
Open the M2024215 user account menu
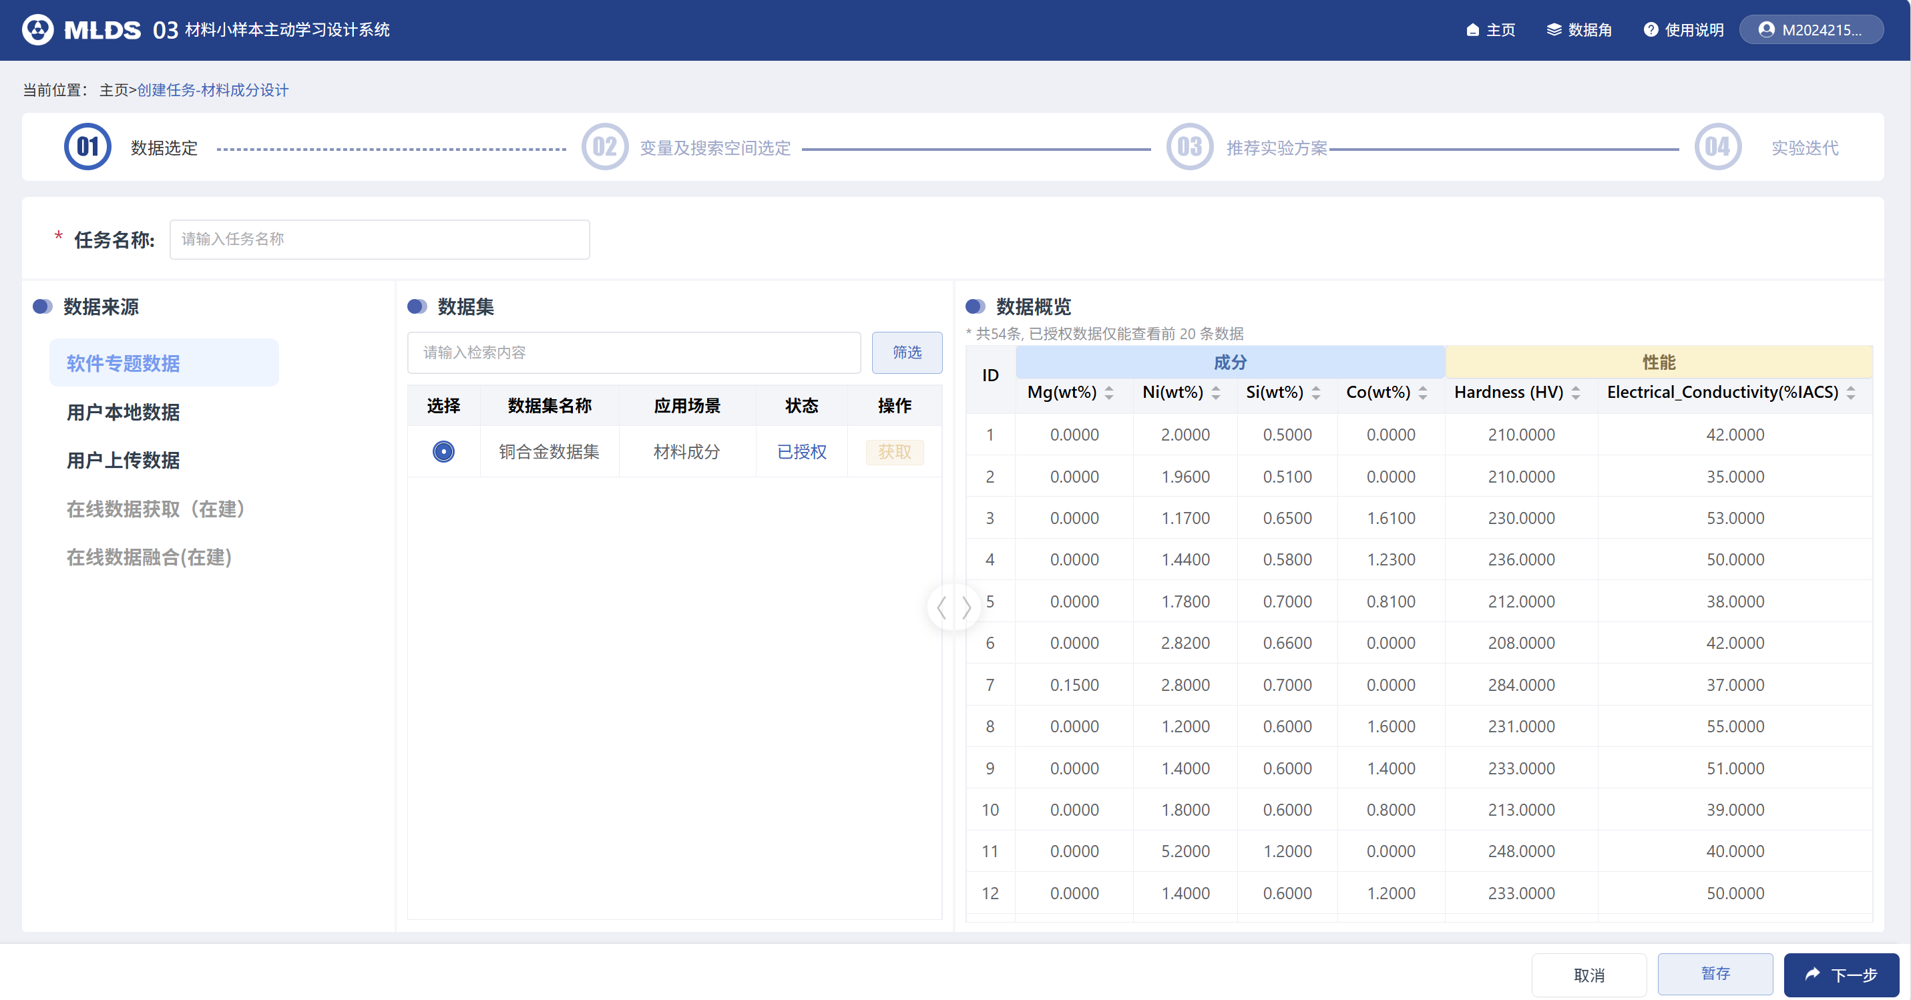[x=1811, y=29]
